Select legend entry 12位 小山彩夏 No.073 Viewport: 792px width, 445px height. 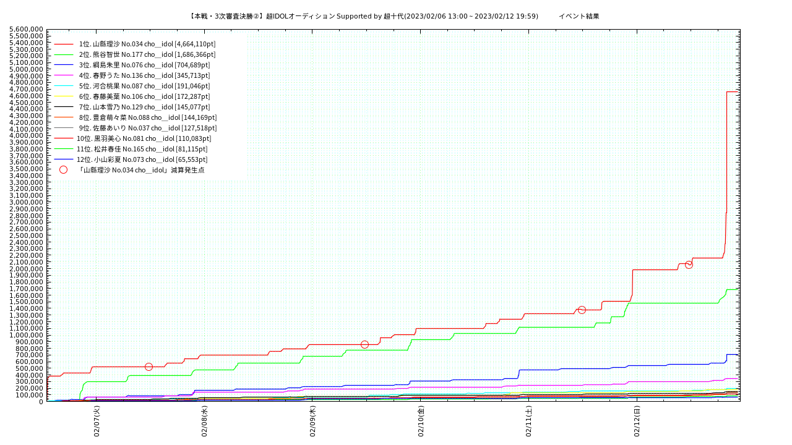tap(142, 159)
